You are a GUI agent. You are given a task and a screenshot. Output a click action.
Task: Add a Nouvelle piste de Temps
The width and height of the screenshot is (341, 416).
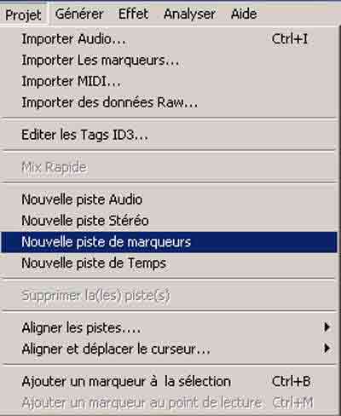[170, 263]
